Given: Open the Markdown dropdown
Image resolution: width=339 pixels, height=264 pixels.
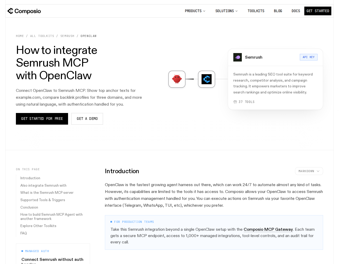Looking at the screenshot, I should (309, 171).
